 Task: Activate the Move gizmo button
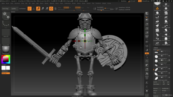pos(38,9)
